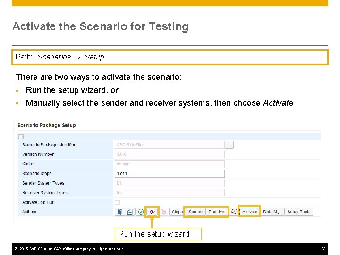
Task: Click the 'Receiver System Types' label
Action: (45, 193)
